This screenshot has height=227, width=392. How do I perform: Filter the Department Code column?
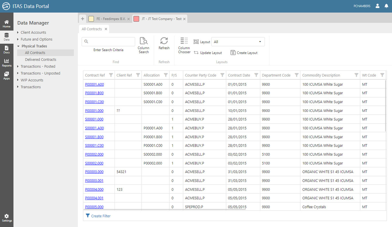click(x=297, y=75)
